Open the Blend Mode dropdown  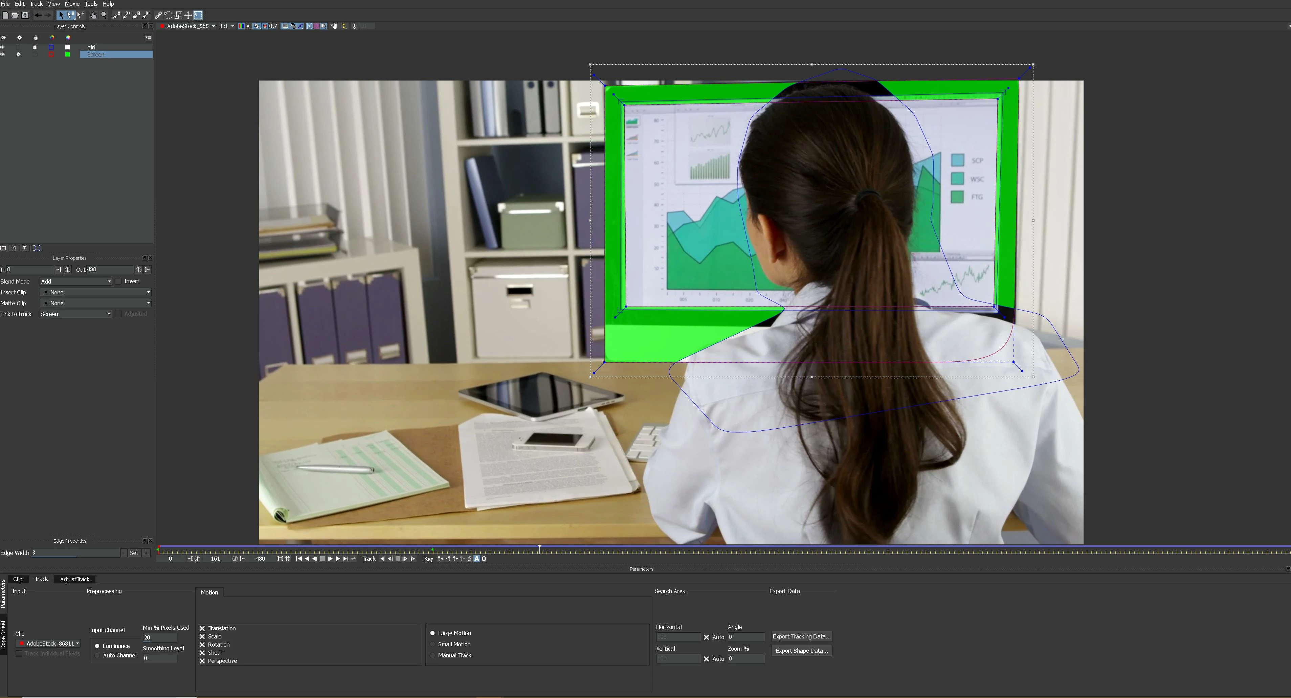pos(76,282)
